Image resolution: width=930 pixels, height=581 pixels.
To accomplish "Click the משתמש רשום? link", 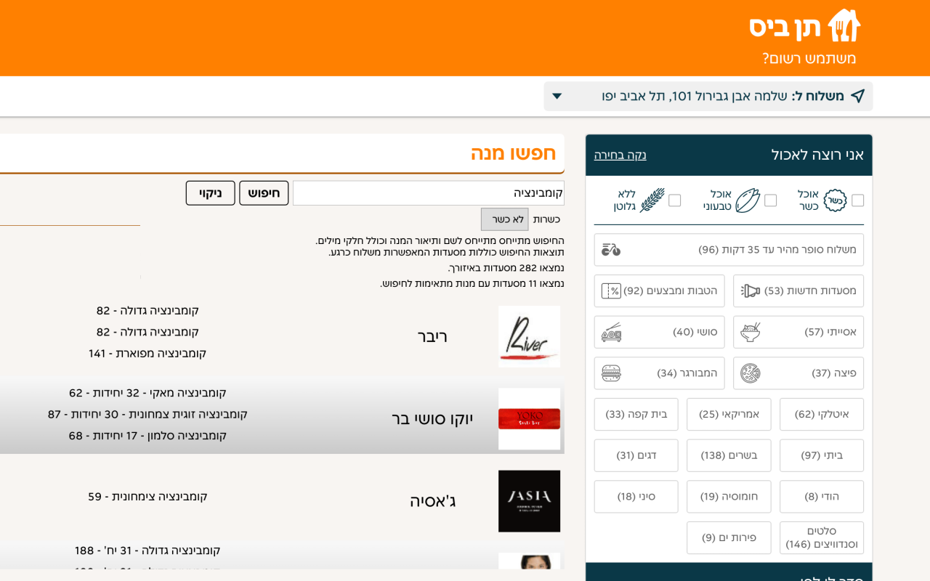I will click(809, 58).
